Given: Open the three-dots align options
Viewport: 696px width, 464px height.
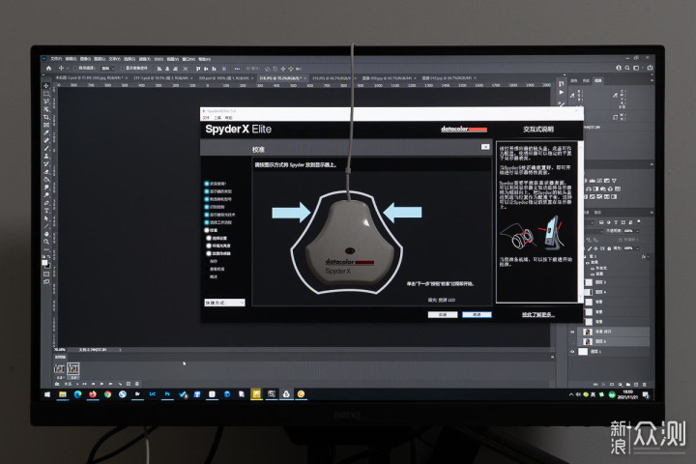Looking at the screenshot, I should (237, 69).
